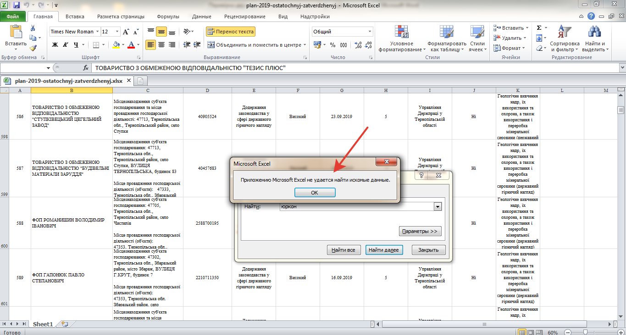Click the increase decimal places icon
This screenshot has height=335, width=626.
(x=359, y=45)
